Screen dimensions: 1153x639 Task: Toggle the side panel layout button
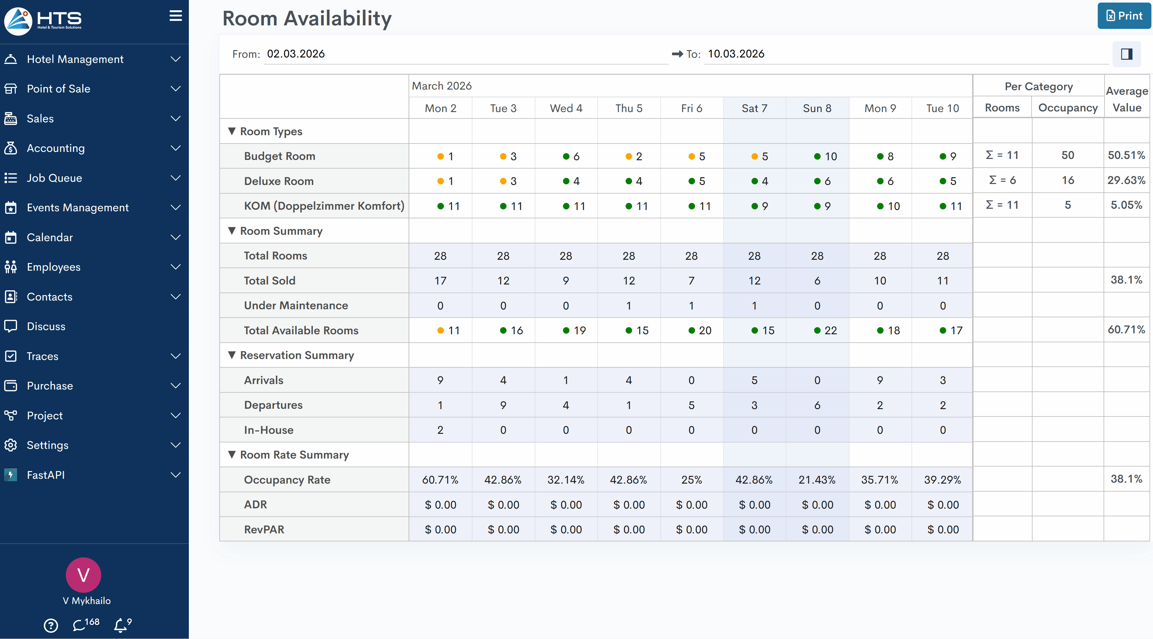point(1126,54)
